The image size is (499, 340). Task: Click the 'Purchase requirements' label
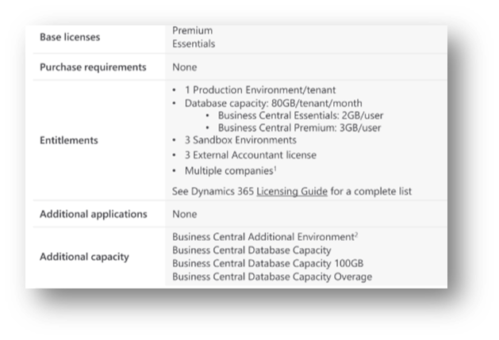click(x=93, y=67)
